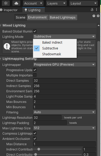Adjust the Direct Contribution slider handle
Viewport: 101px width, 156px height.
(36, 154)
